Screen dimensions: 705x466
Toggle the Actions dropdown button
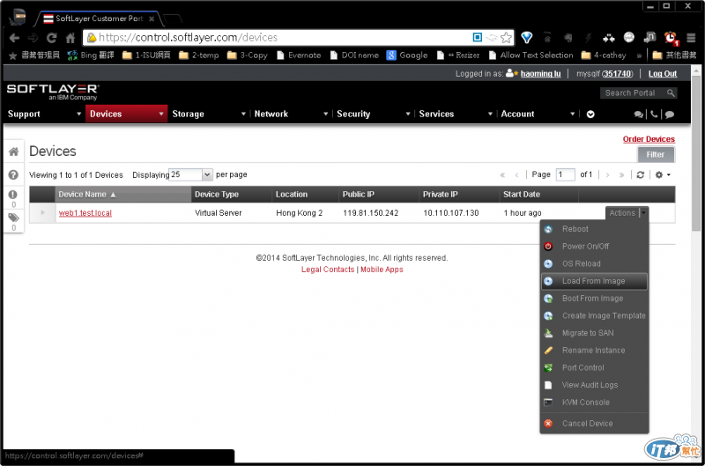pyautogui.click(x=627, y=213)
